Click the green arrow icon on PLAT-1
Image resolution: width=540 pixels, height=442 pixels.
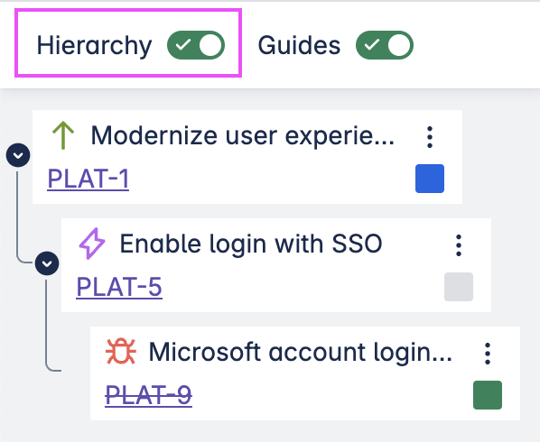(63, 135)
